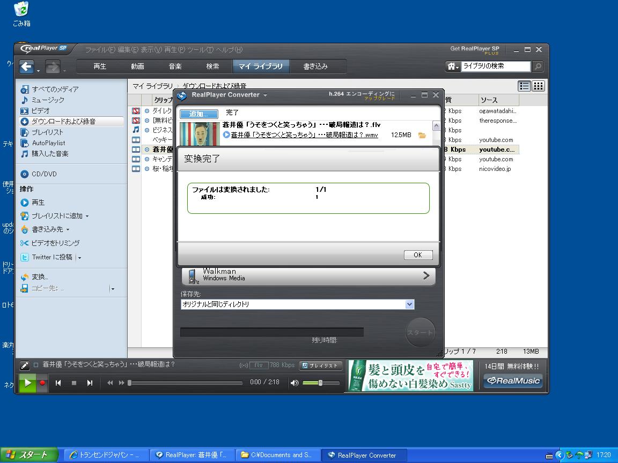Click library search input field
This screenshot has width=618, height=463.
(x=496, y=66)
